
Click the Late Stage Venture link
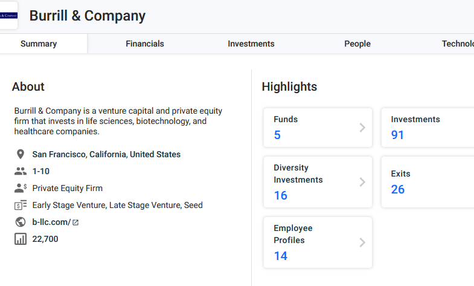(x=146, y=205)
